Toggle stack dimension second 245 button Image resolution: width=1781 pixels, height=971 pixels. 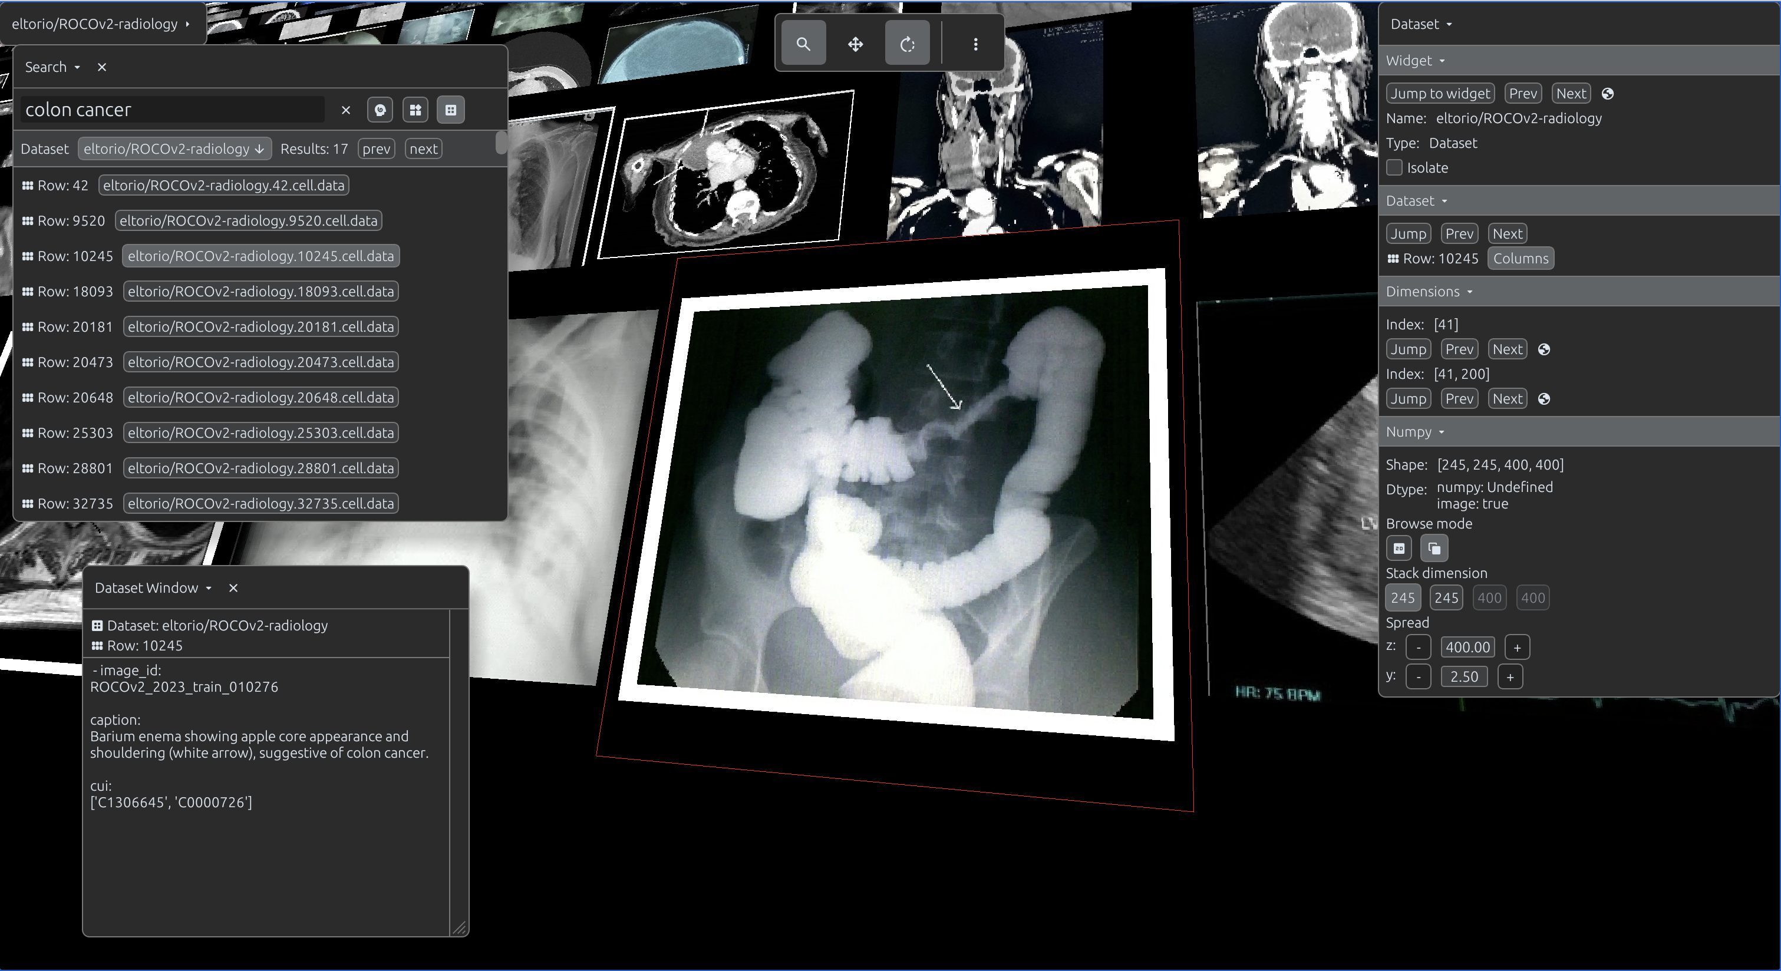tap(1446, 598)
